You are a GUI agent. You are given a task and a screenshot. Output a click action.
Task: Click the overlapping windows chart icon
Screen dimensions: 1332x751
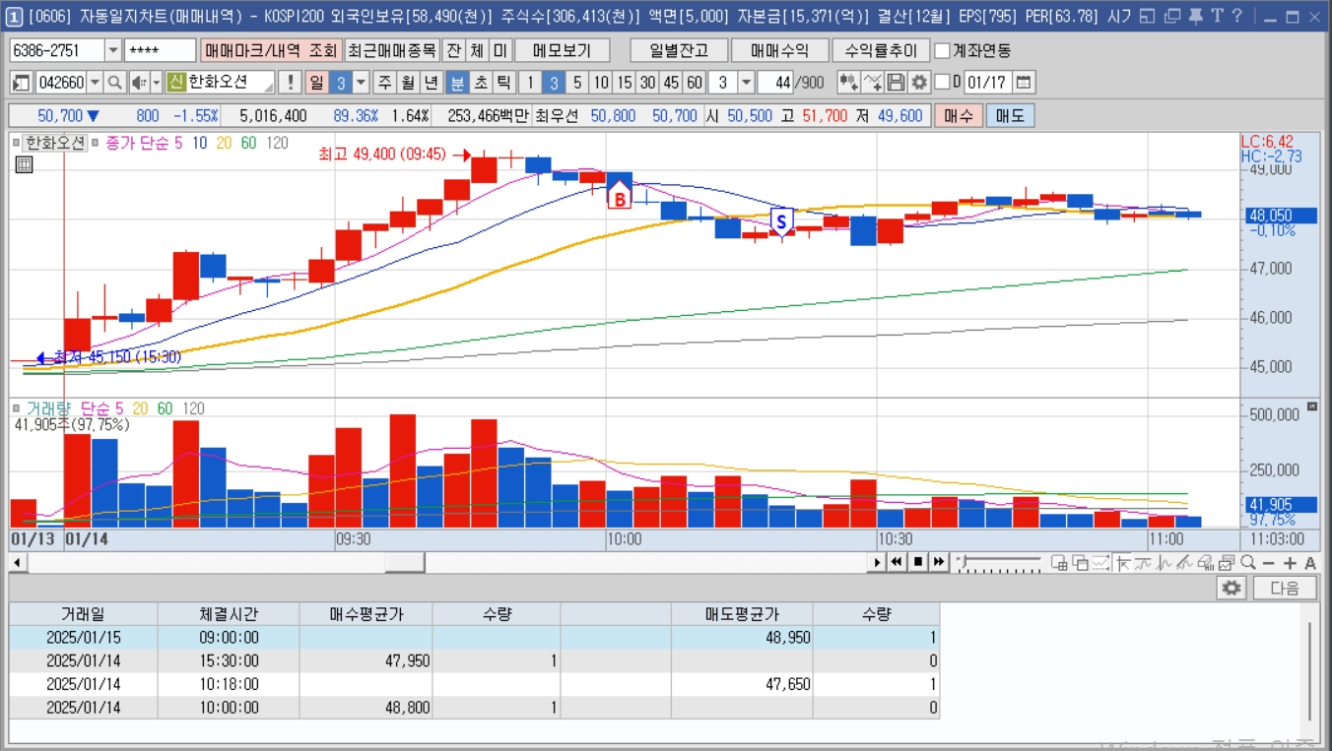[x=1080, y=562]
